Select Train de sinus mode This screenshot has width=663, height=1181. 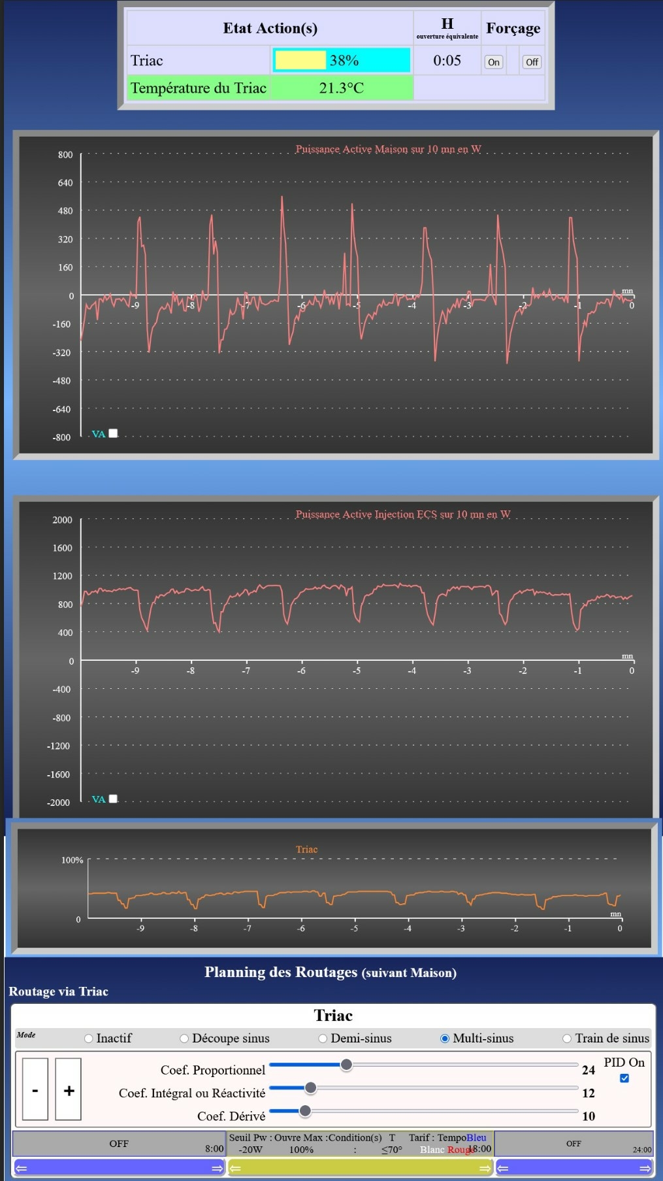[567, 1039]
